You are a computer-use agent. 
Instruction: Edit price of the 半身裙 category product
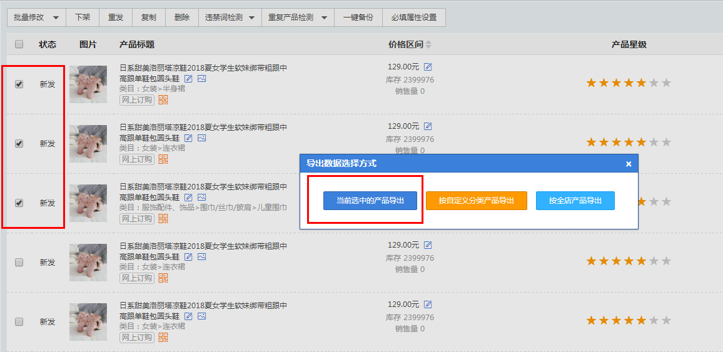tap(428, 67)
